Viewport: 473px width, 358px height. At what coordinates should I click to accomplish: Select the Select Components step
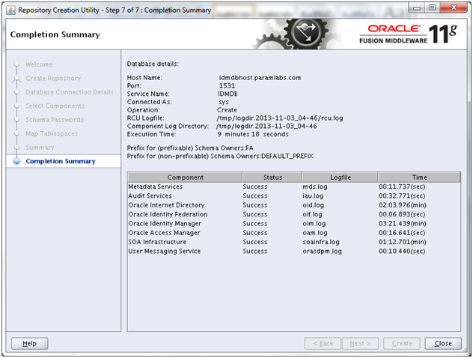click(55, 106)
